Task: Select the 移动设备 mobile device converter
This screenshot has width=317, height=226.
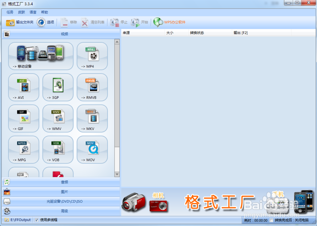Action: (41, 56)
